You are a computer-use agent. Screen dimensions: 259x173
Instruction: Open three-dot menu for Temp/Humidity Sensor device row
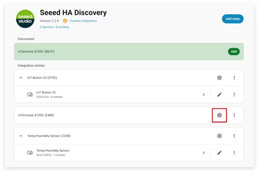(234, 153)
